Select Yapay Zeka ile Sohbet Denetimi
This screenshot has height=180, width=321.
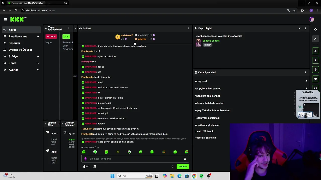[x=212, y=110]
